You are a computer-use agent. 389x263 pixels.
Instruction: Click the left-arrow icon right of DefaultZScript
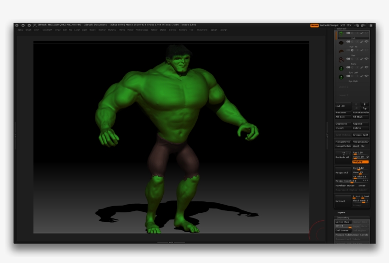click(x=343, y=25)
